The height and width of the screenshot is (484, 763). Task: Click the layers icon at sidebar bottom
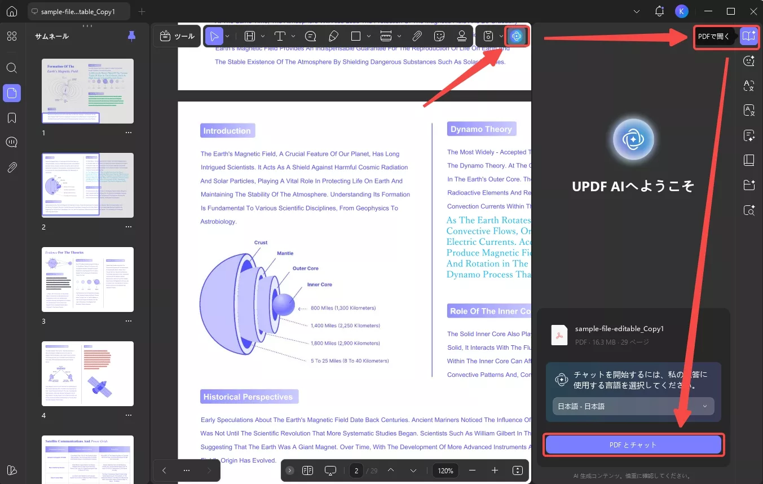point(12,470)
